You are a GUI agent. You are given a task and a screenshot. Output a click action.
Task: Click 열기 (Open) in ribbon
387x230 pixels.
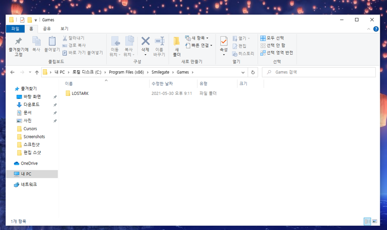pos(241,38)
